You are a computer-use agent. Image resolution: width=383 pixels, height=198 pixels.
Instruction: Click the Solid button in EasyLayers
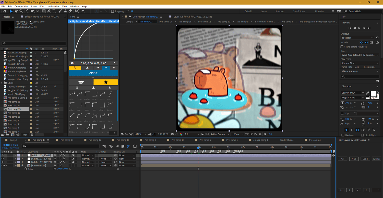pos(365,159)
